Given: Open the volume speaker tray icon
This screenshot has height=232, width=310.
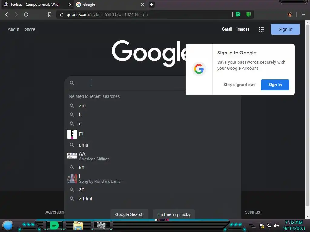Looking at the screenshot, I should (276, 225).
